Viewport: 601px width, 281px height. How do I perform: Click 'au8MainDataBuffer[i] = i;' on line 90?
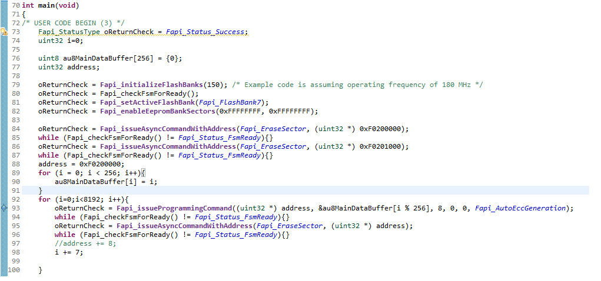click(106, 182)
